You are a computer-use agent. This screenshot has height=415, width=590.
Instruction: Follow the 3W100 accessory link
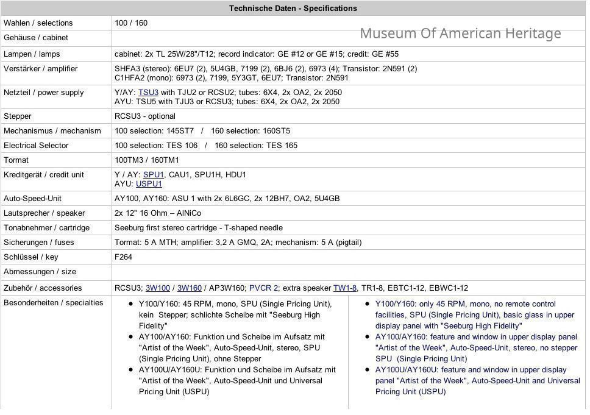click(157, 288)
